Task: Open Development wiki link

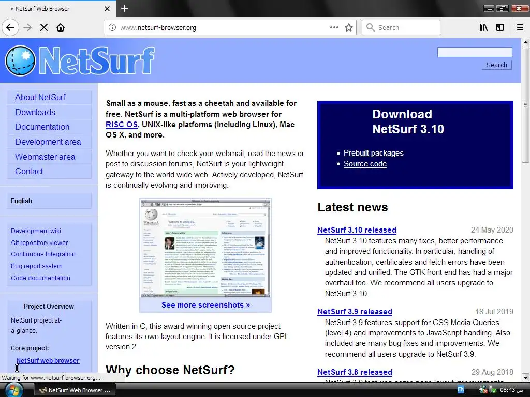Action: tap(36, 231)
